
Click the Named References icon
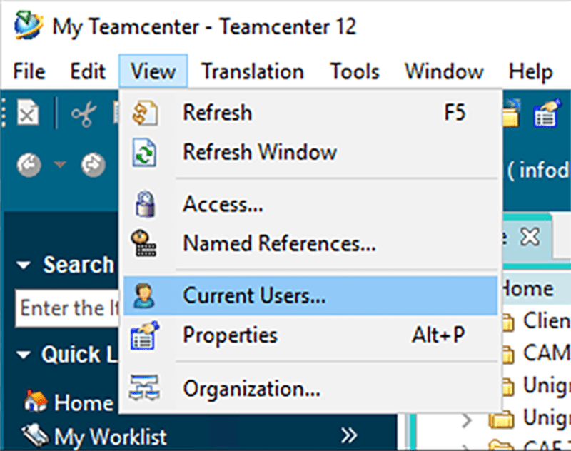143,243
